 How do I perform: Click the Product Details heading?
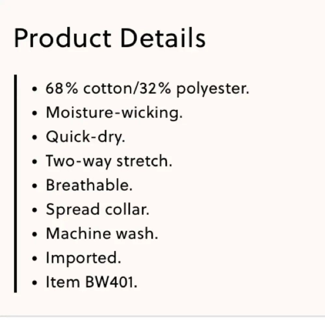coord(110,38)
